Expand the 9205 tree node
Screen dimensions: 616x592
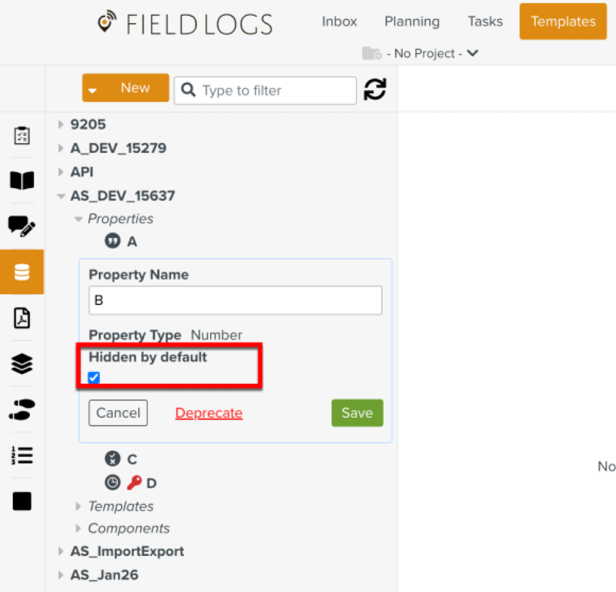pyautogui.click(x=60, y=125)
